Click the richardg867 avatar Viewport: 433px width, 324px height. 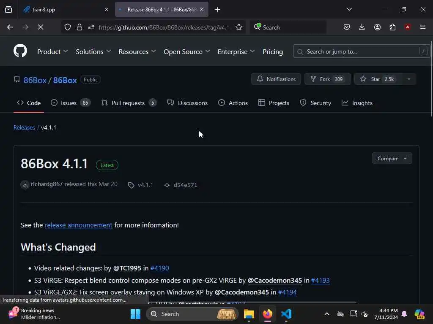click(x=25, y=185)
